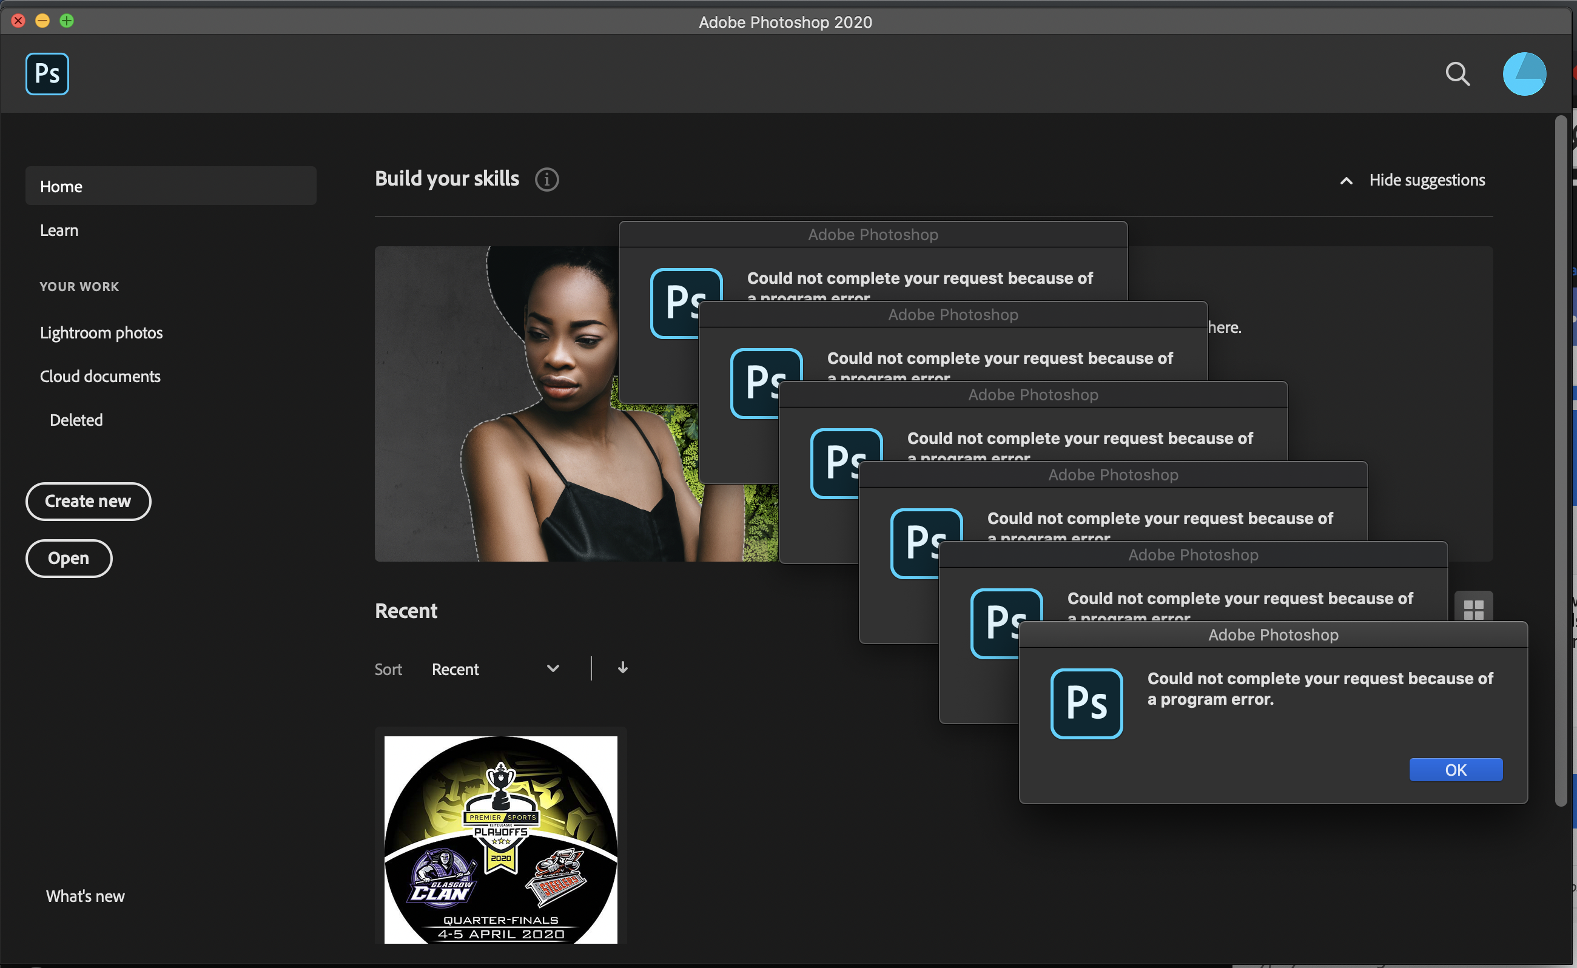Select the Home section
1577x968 pixels.
(61, 186)
